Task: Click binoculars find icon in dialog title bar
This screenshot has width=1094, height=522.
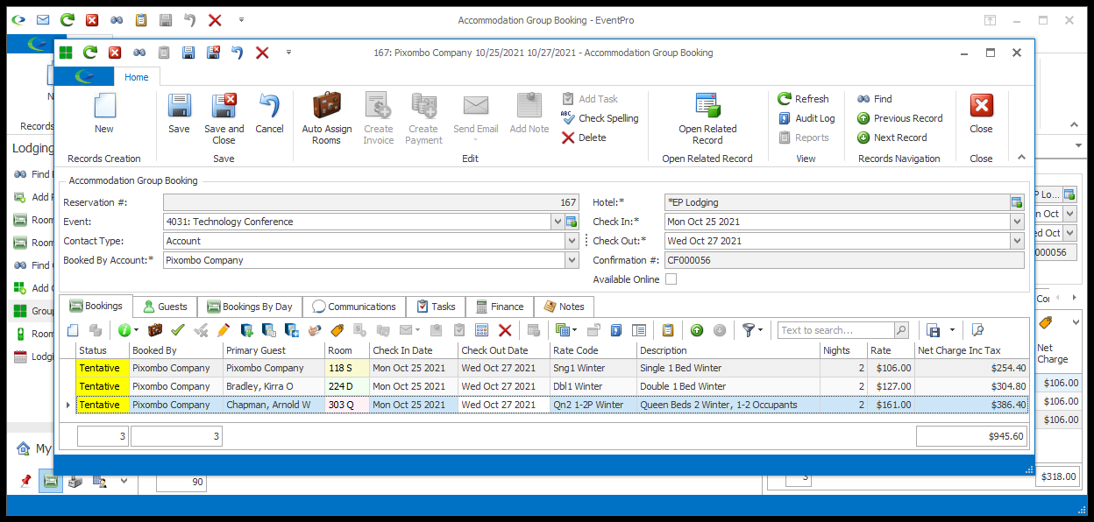Action: coord(139,53)
